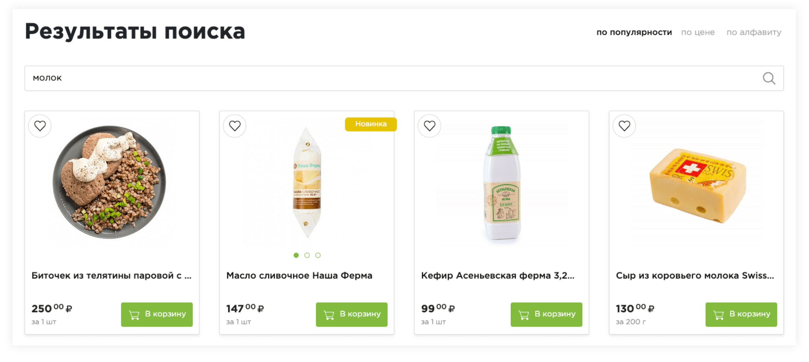The height and width of the screenshot is (362, 809).
Task: Show third butter image via carousel dot
Action: (x=318, y=255)
